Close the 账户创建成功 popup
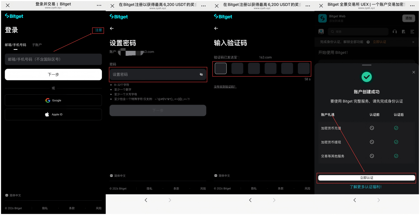 coord(414,72)
